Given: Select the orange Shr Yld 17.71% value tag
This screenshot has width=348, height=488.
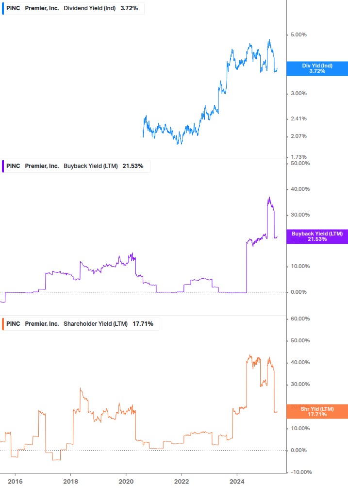Looking at the screenshot, I should pyautogui.click(x=317, y=411).
